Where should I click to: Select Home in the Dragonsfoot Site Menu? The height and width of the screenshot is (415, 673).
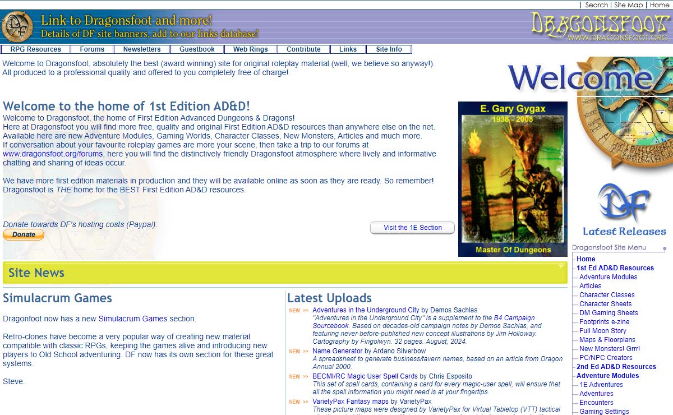point(586,259)
